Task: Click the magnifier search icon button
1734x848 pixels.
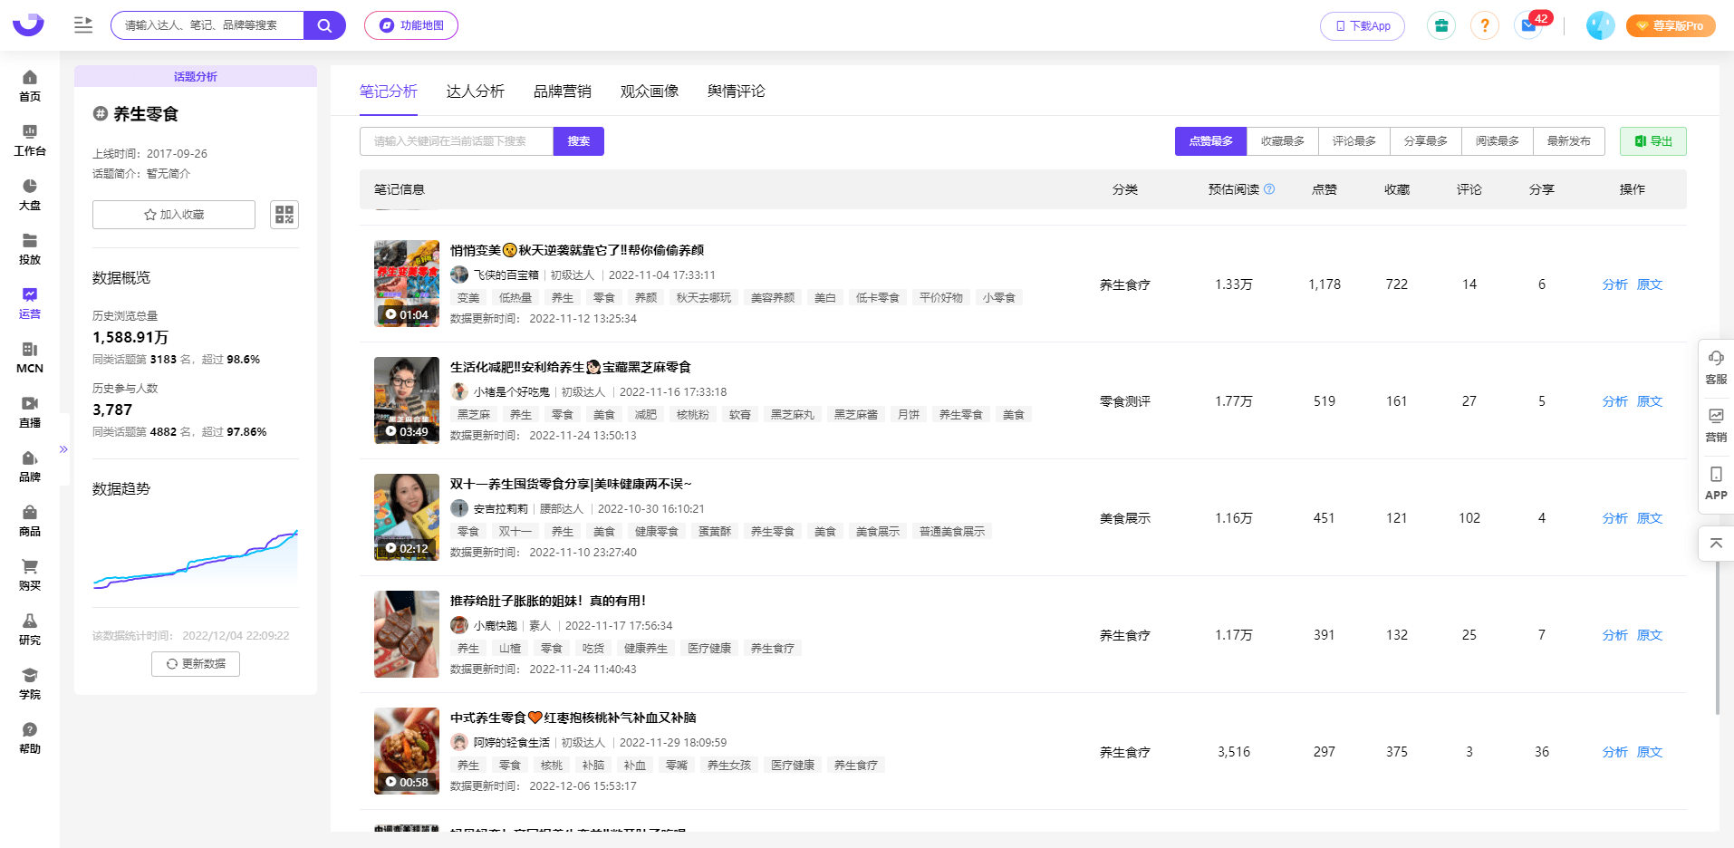Action: 324,25
